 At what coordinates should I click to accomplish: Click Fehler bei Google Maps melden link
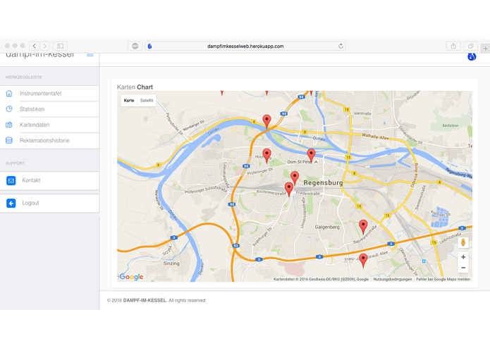443,280
